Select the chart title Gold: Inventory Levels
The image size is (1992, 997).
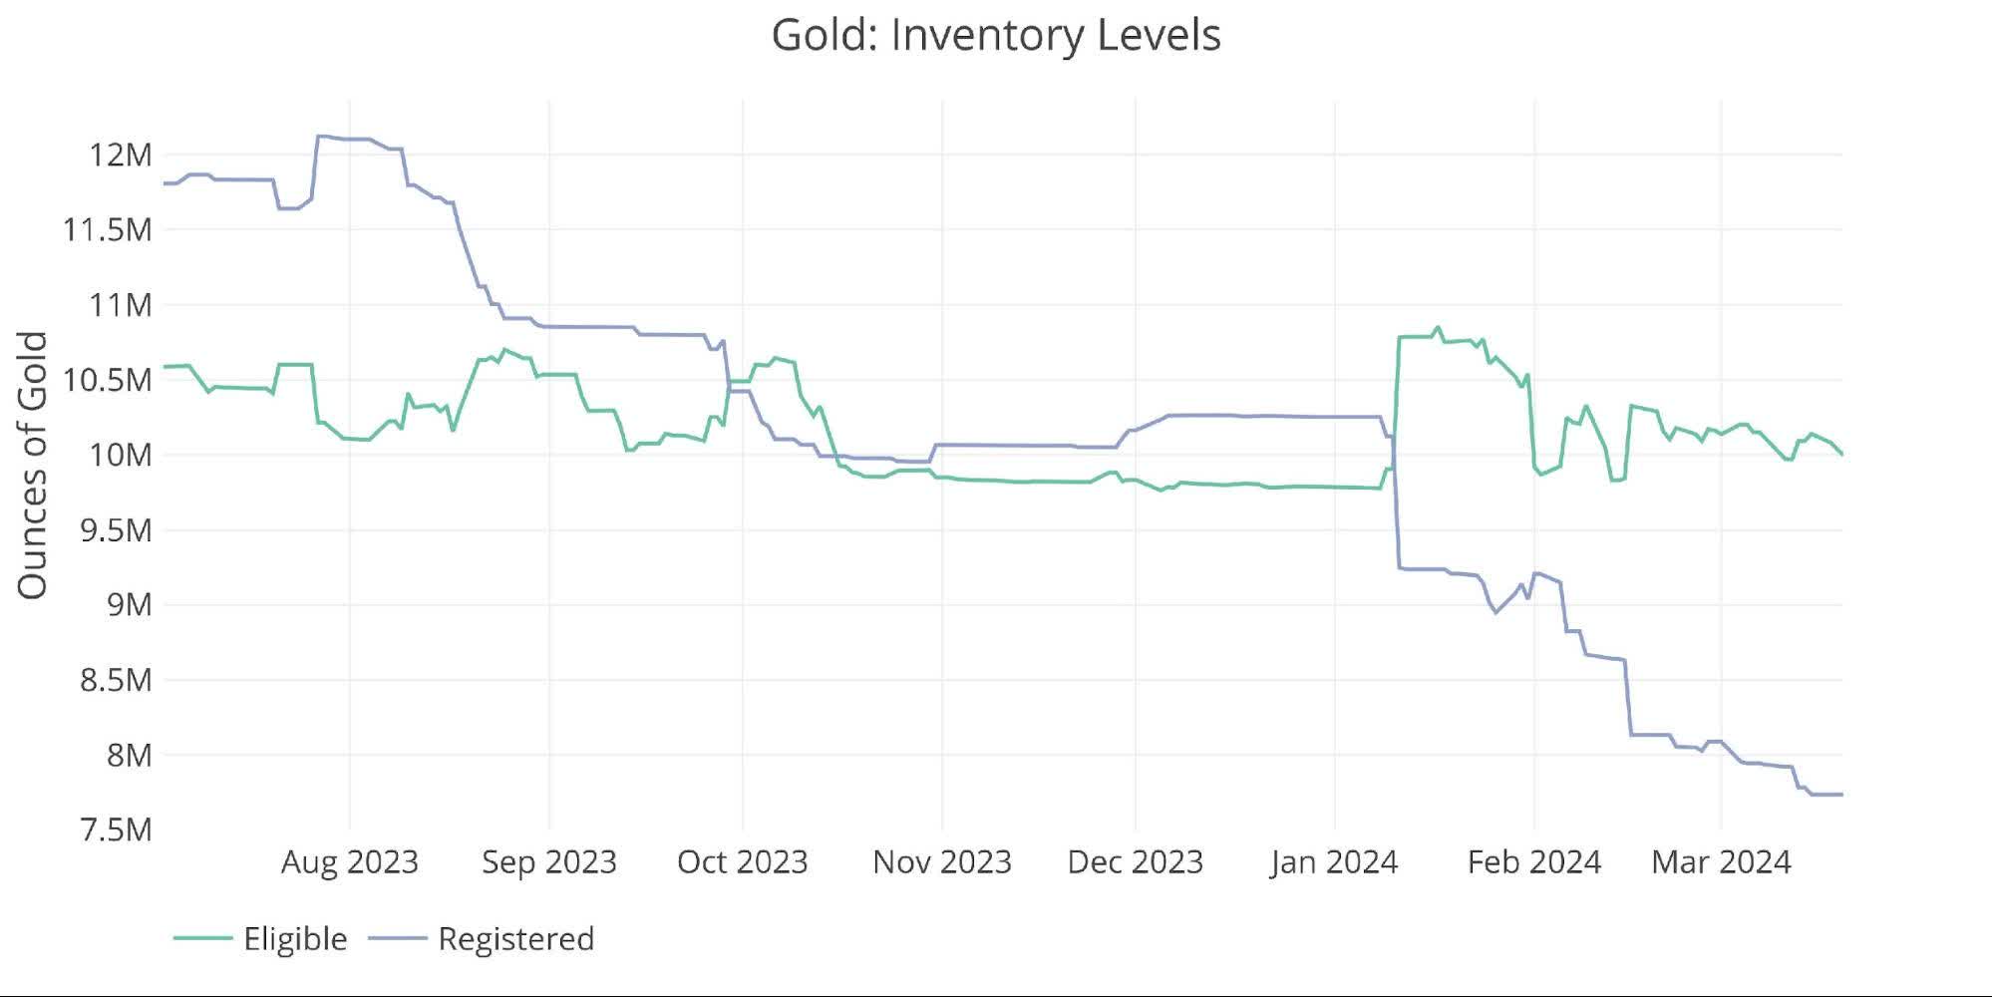coord(996,35)
